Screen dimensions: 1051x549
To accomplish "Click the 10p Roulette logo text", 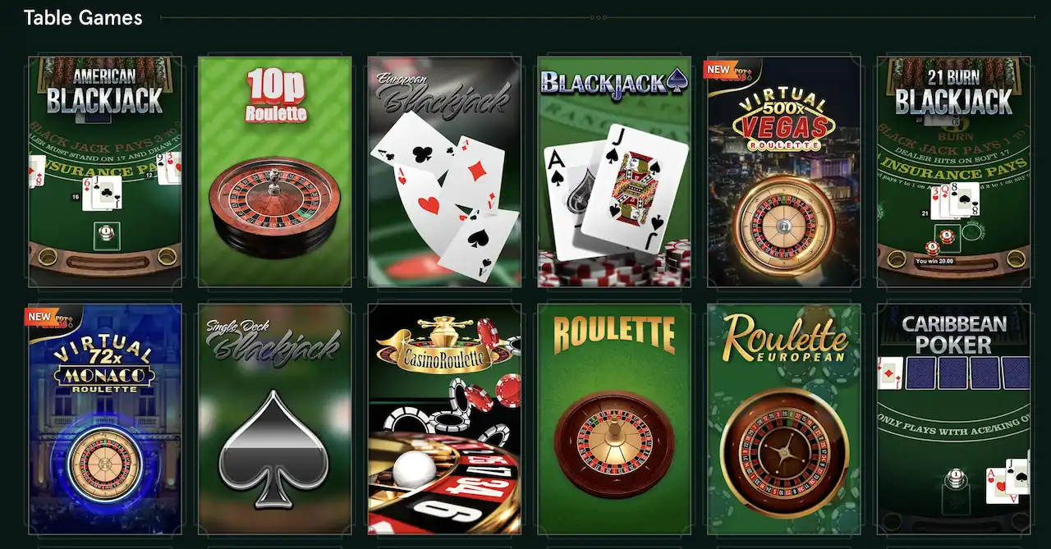I will tap(275, 95).
